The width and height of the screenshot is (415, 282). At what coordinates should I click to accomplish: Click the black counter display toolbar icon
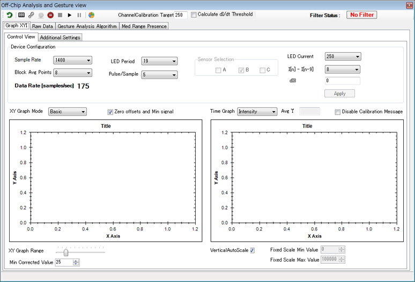point(21,15)
